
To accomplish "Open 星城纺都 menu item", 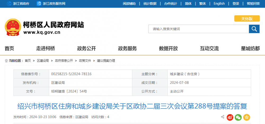I will point(250,49).
